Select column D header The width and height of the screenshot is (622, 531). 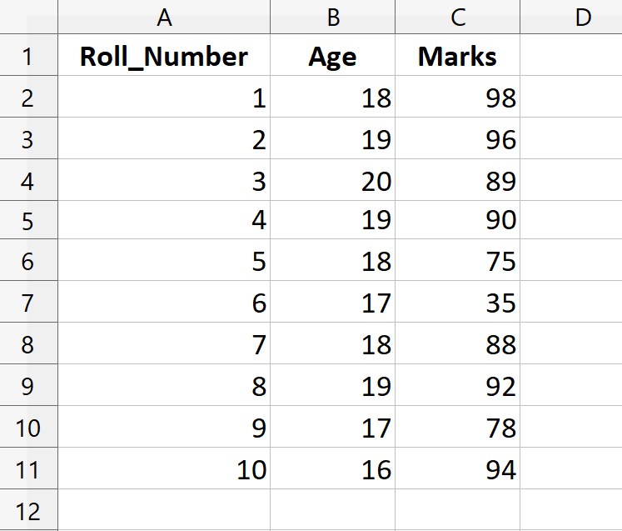coord(571,17)
